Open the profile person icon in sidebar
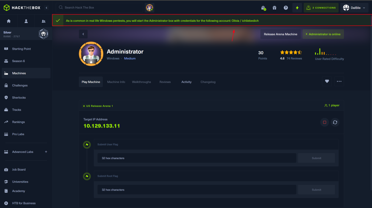 (x=26, y=21)
